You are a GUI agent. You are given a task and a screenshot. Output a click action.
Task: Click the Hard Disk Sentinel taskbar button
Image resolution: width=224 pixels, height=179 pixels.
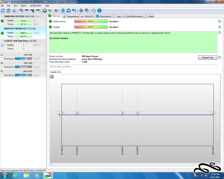tap(48, 175)
